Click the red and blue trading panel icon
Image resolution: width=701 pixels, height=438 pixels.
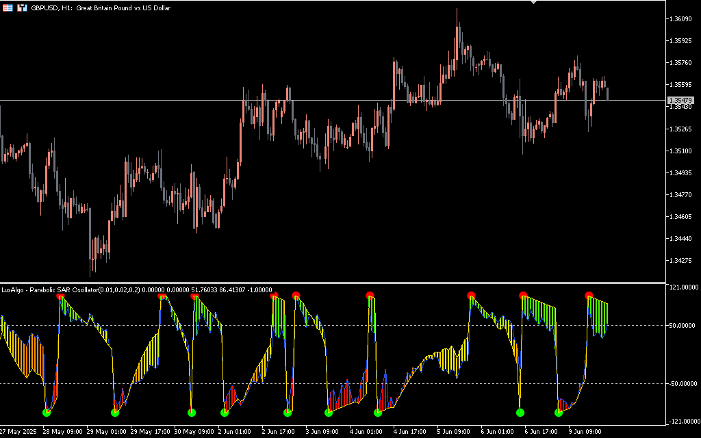23,8
